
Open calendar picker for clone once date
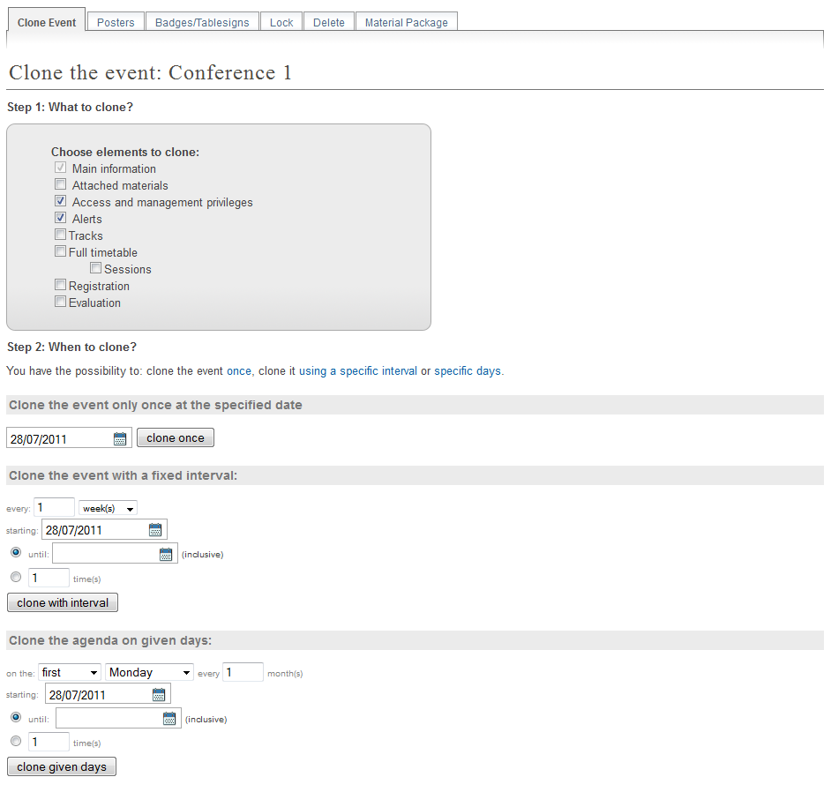pos(120,438)
